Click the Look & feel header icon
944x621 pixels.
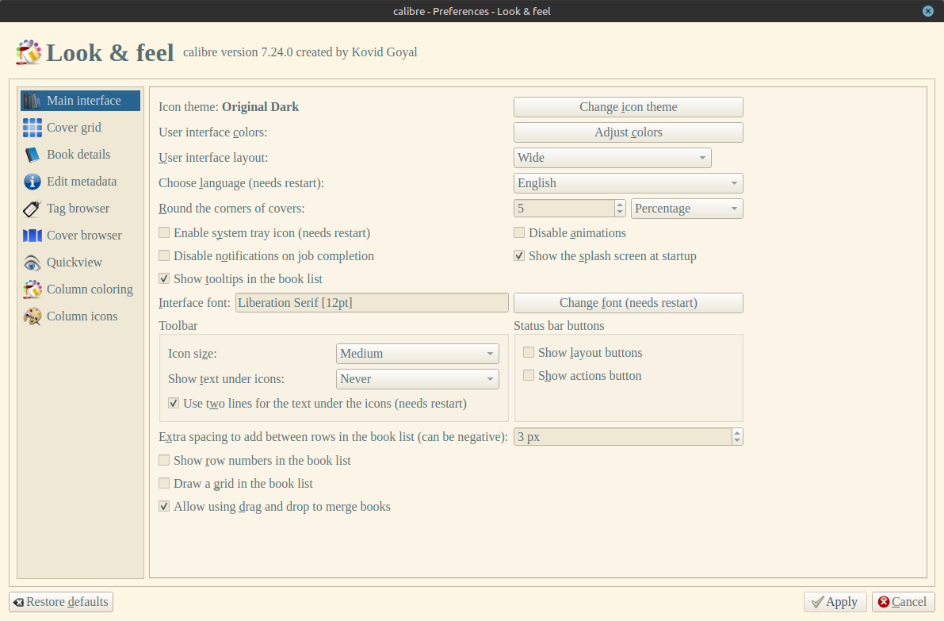click(x=29, y=52)
